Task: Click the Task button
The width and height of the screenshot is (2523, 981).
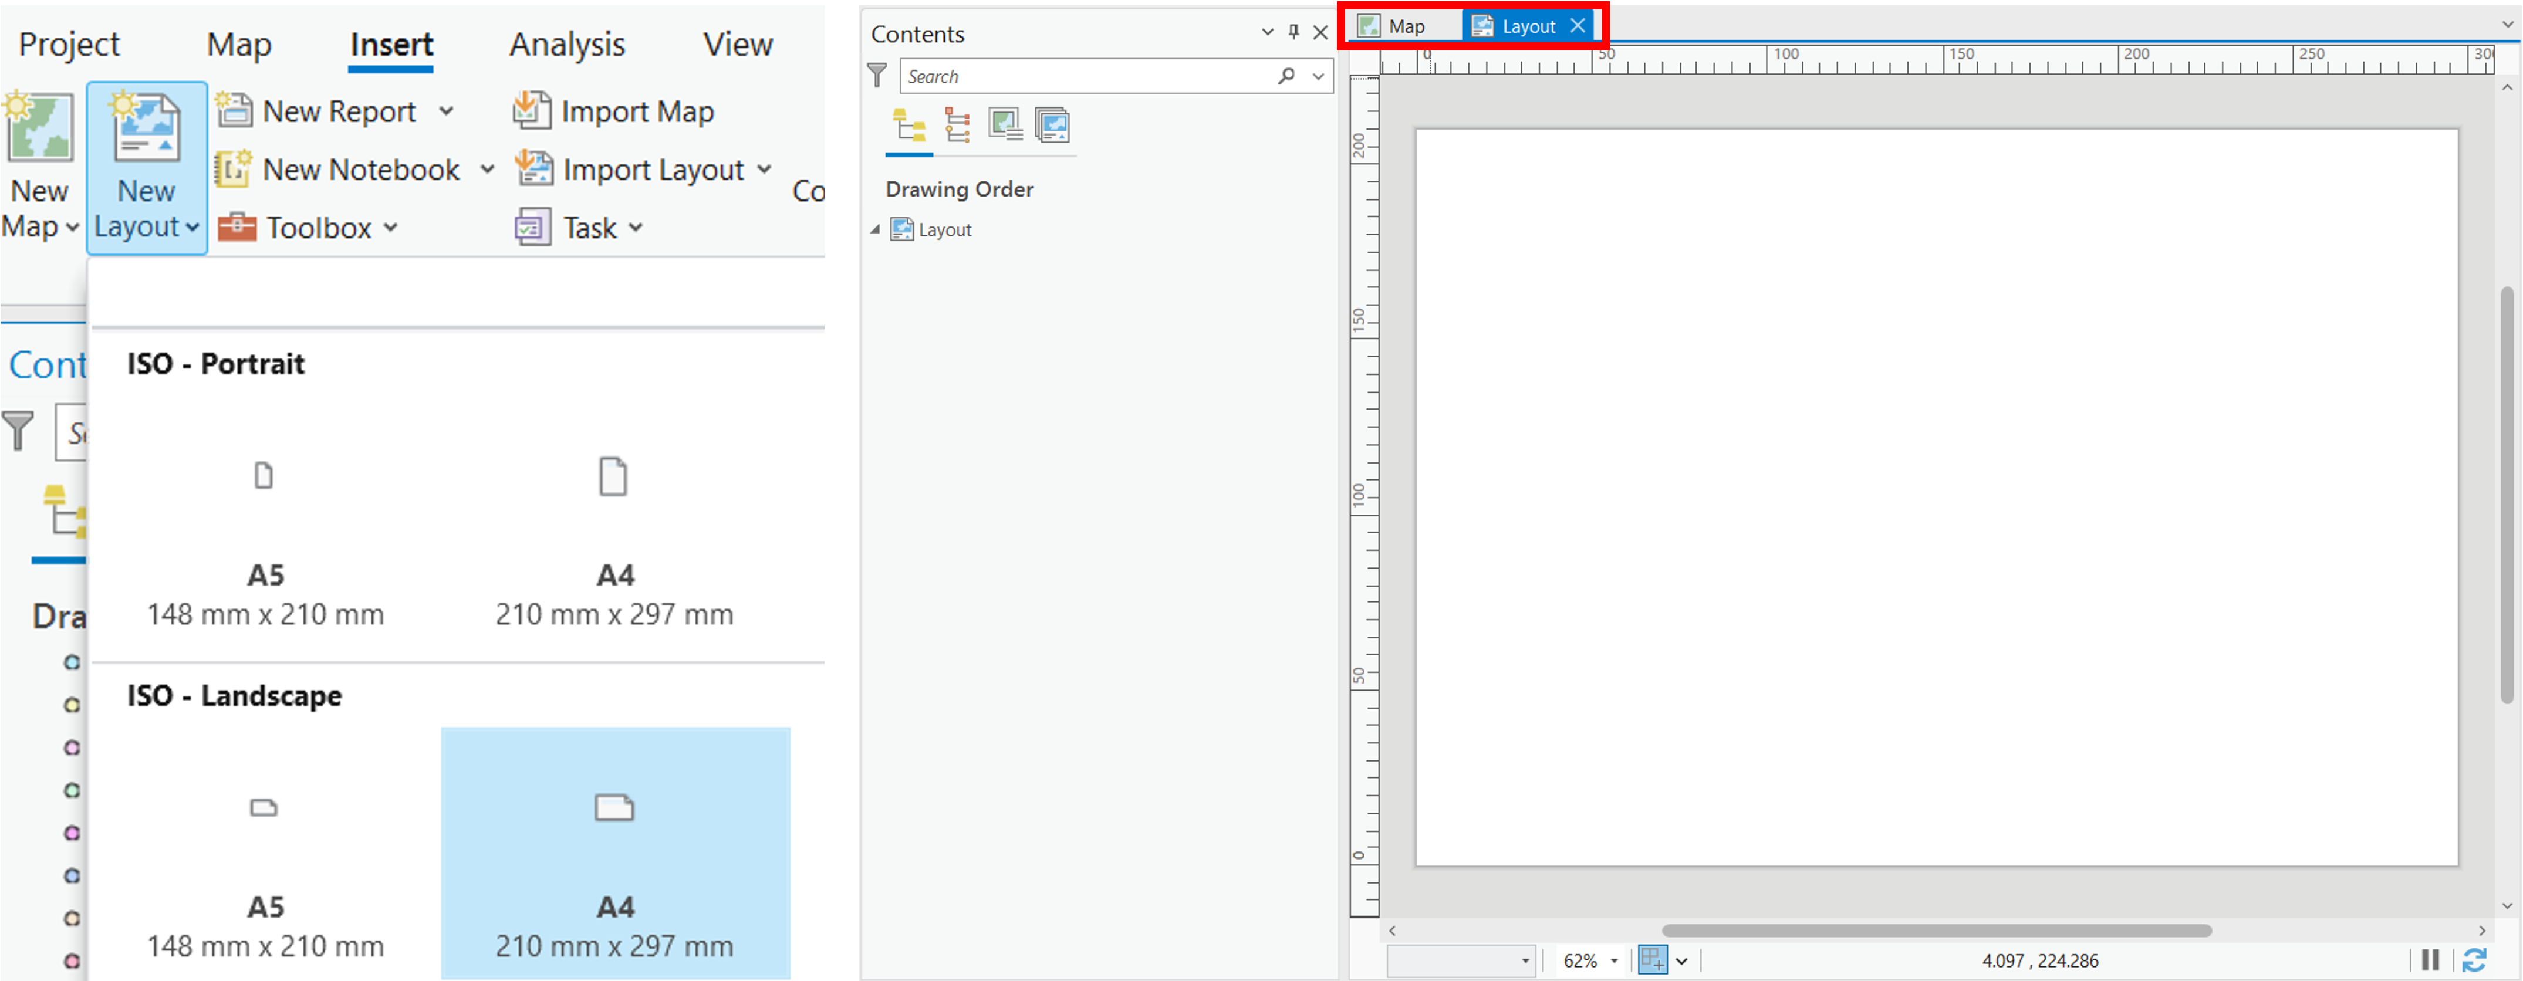Action: click(x=567, y=227)
